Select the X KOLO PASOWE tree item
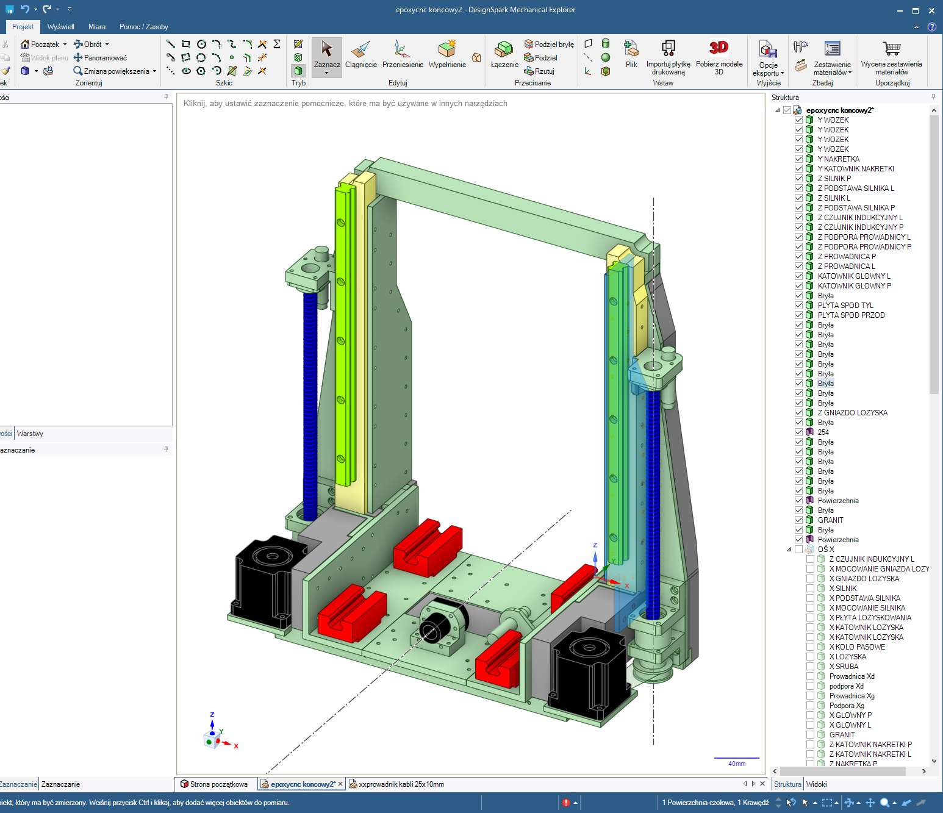The height and width of the screenshot is (813, 943). (857, 646)
